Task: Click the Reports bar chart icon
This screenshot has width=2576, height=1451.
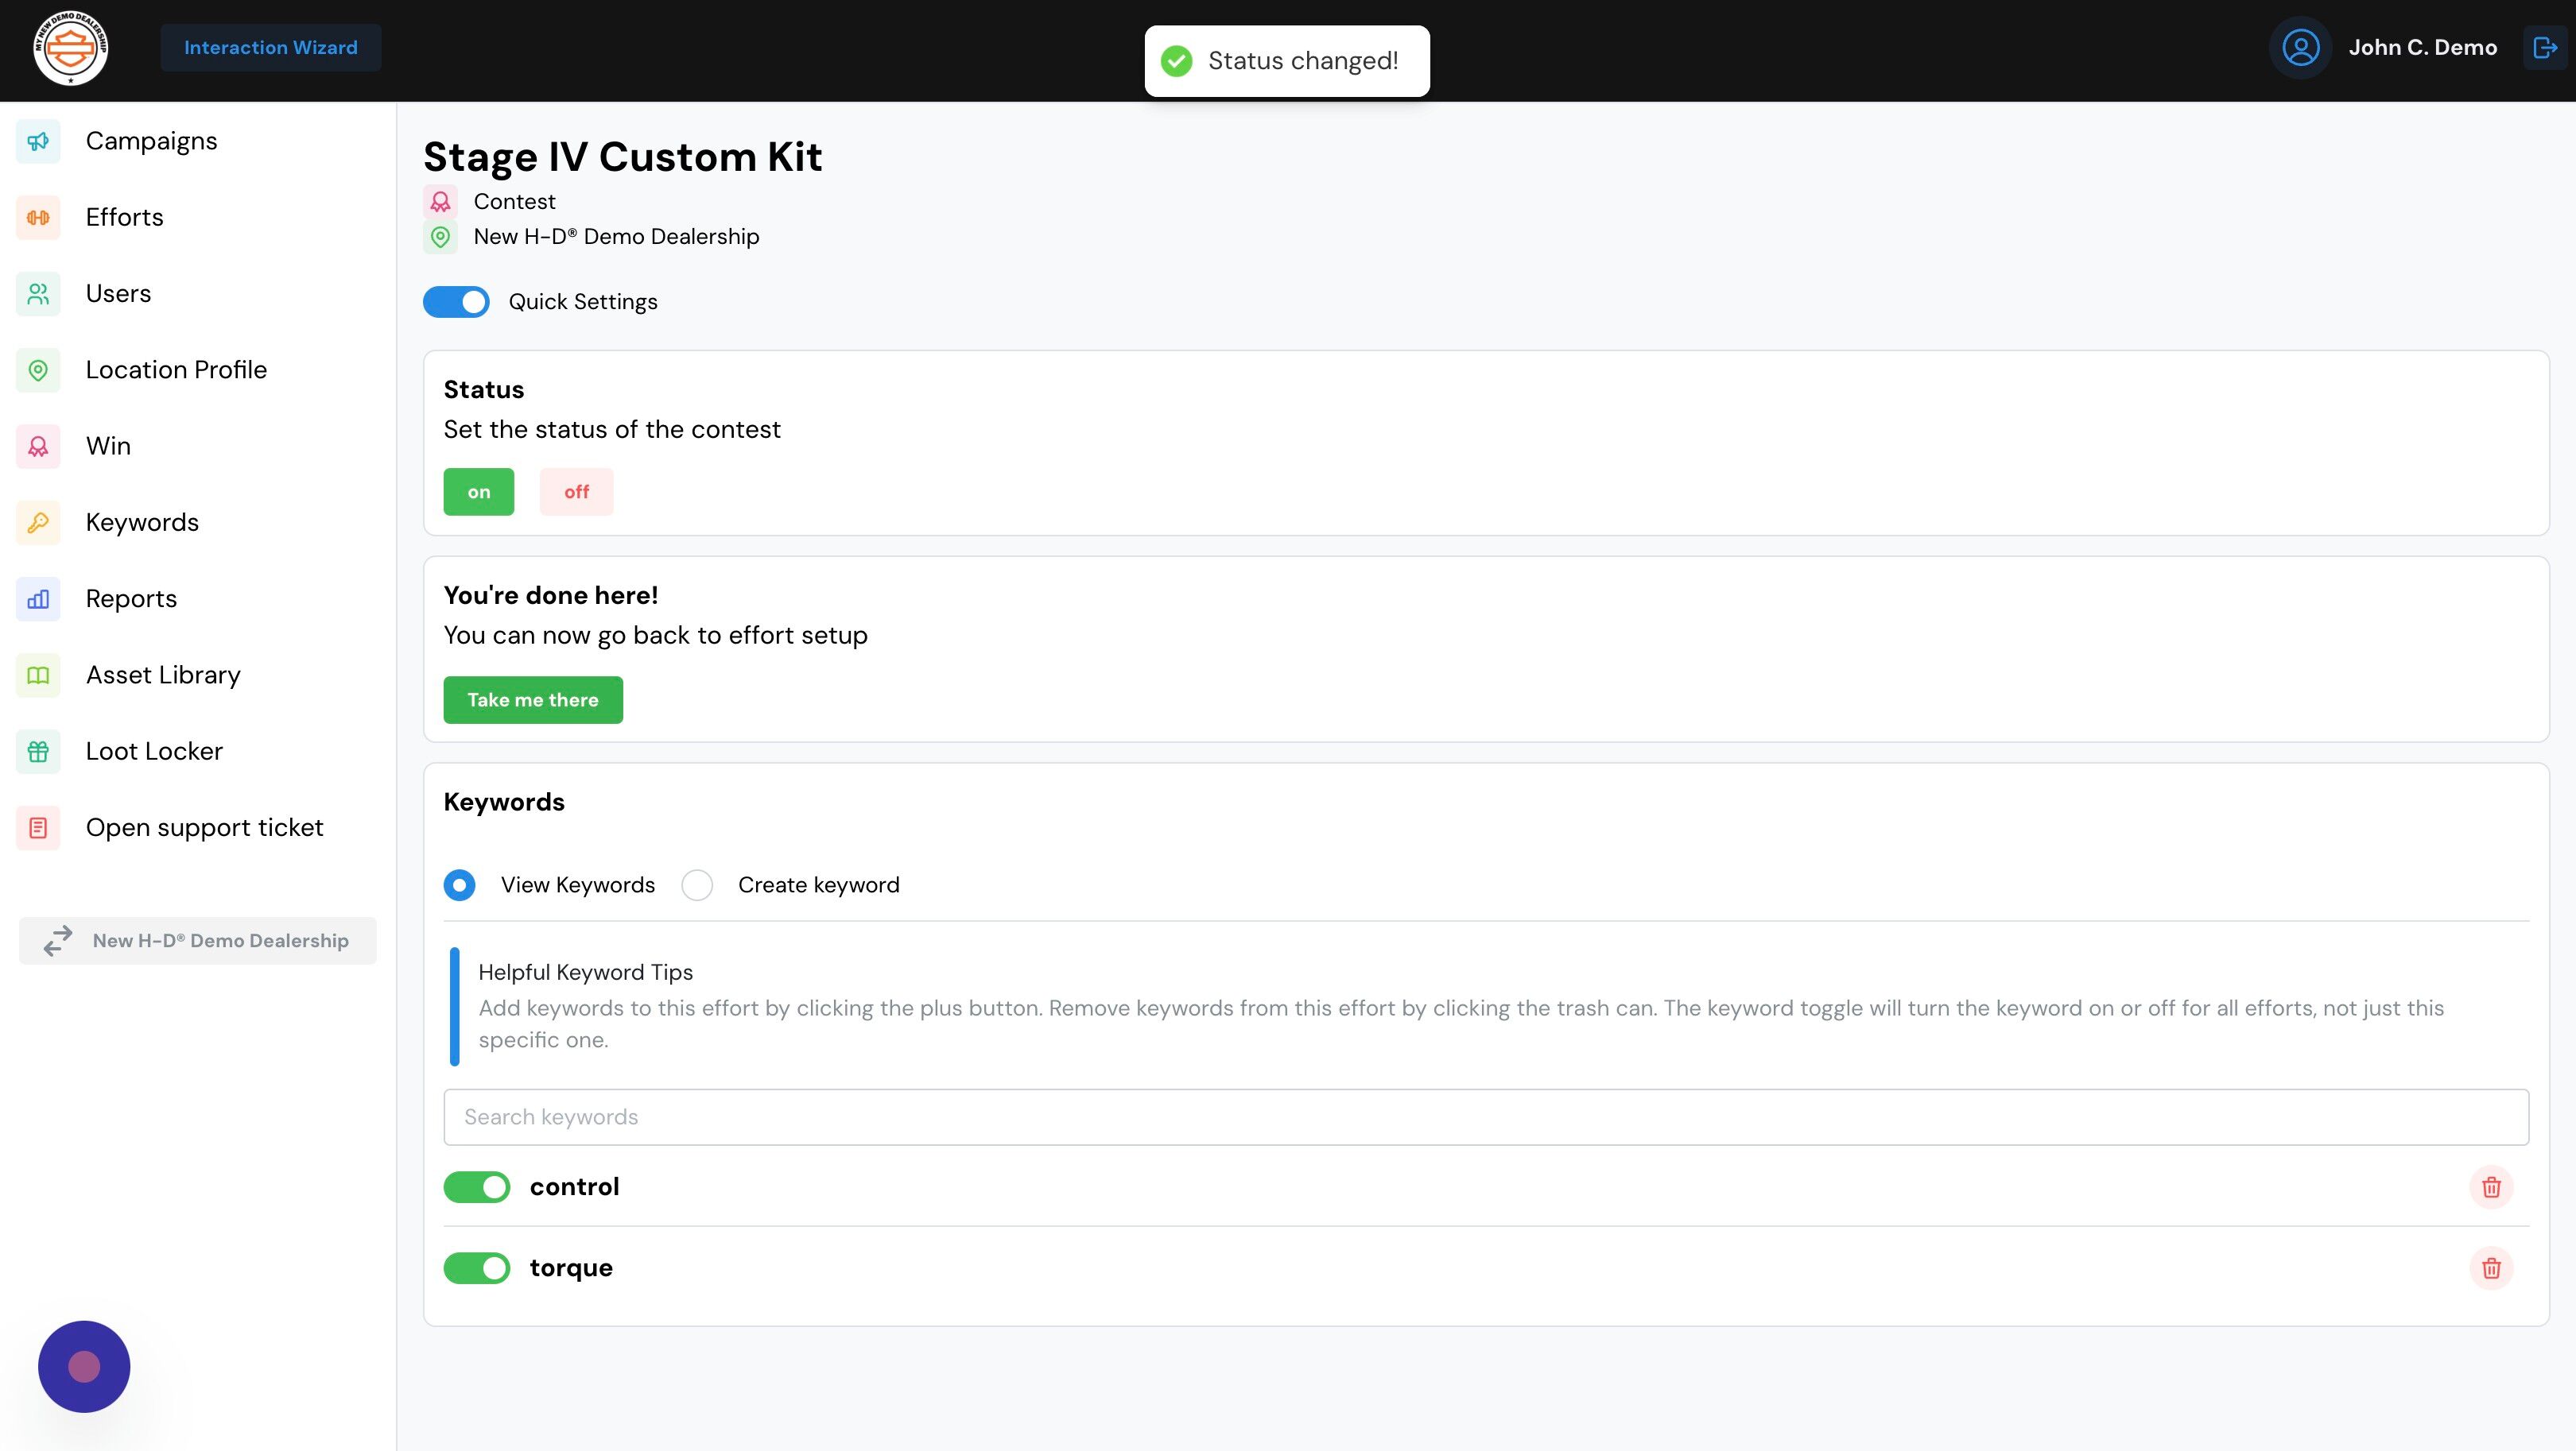Action: tap(38, 598)
